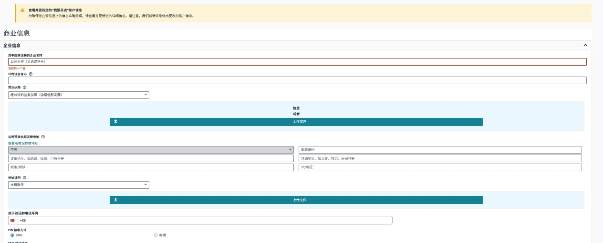Click the 公司名称 company name field
The image size is (603, 243).
pyautogui.click(x=297, y=62)
